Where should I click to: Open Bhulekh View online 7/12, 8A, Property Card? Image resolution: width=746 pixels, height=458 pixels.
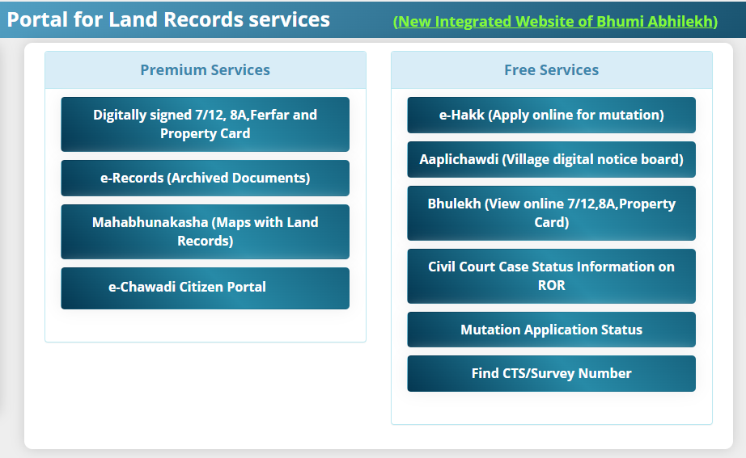pyautogui.click(x=552, y=213)
